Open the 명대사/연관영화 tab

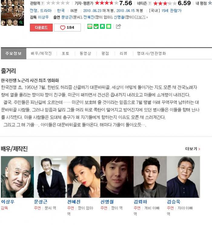tap(151, 53)
